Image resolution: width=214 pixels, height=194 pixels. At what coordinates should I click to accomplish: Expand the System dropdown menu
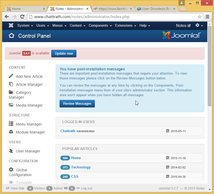[x=25, y=26]
